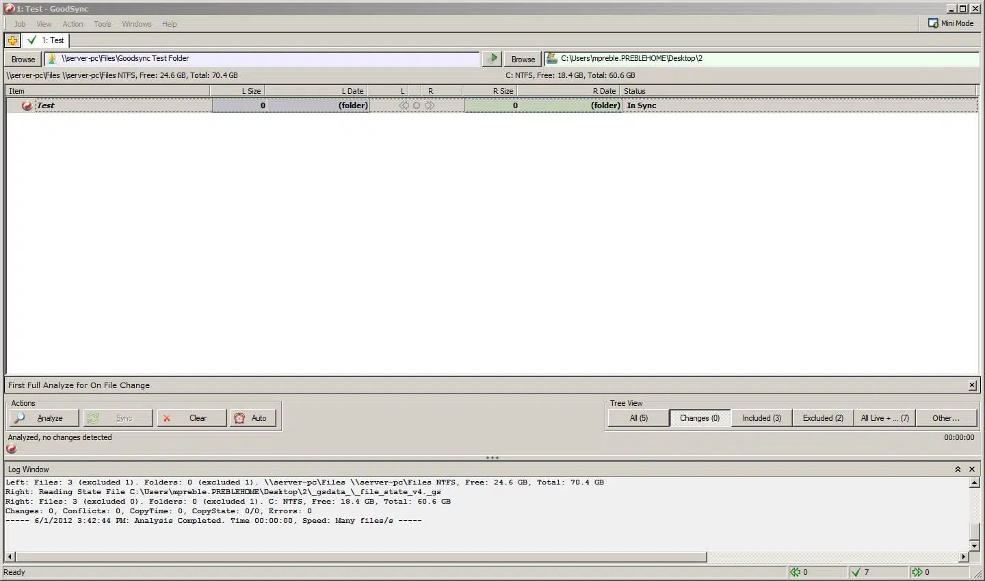Click the right folder path field
Viewport: 985px width, 581px height.
[762, 59]
